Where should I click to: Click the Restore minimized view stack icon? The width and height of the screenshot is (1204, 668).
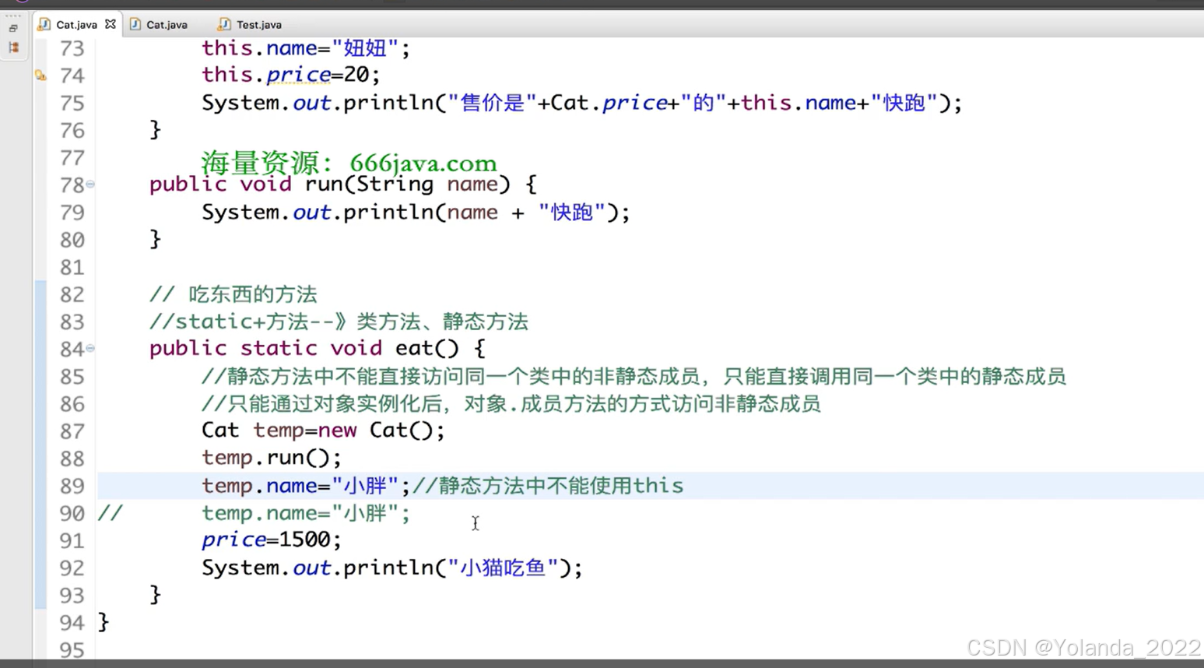13,28
